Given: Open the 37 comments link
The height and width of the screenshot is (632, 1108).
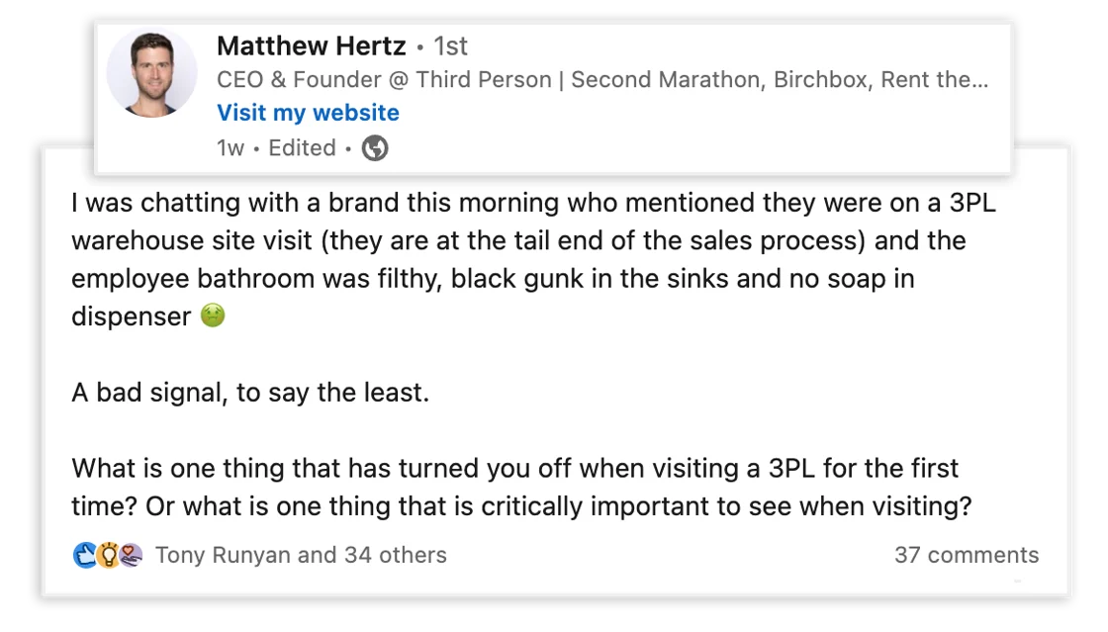Looking at the screenshot, I should coord(967,556).
